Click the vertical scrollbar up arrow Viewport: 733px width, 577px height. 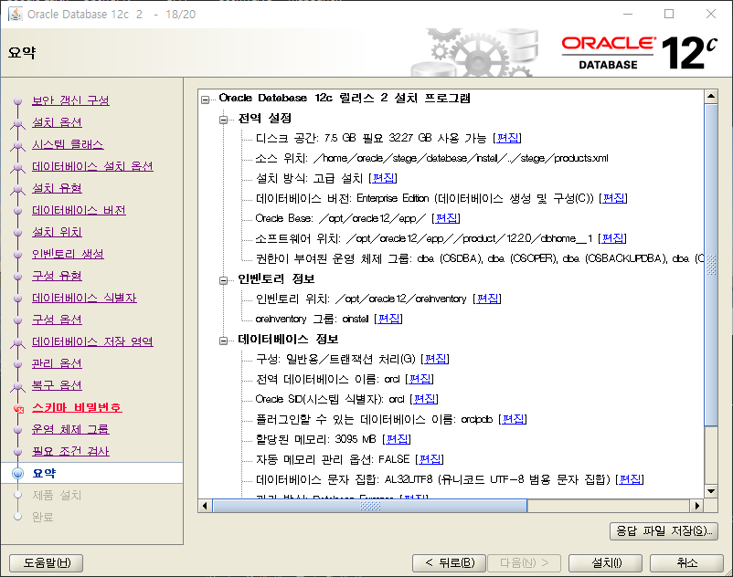pos(711,97)
